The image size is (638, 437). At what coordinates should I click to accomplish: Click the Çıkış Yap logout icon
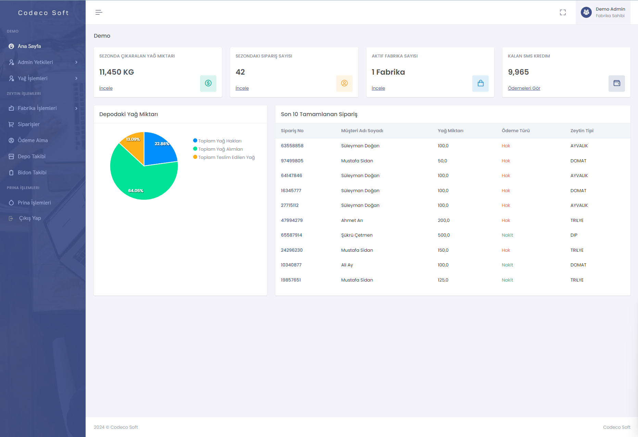(11, 218)
